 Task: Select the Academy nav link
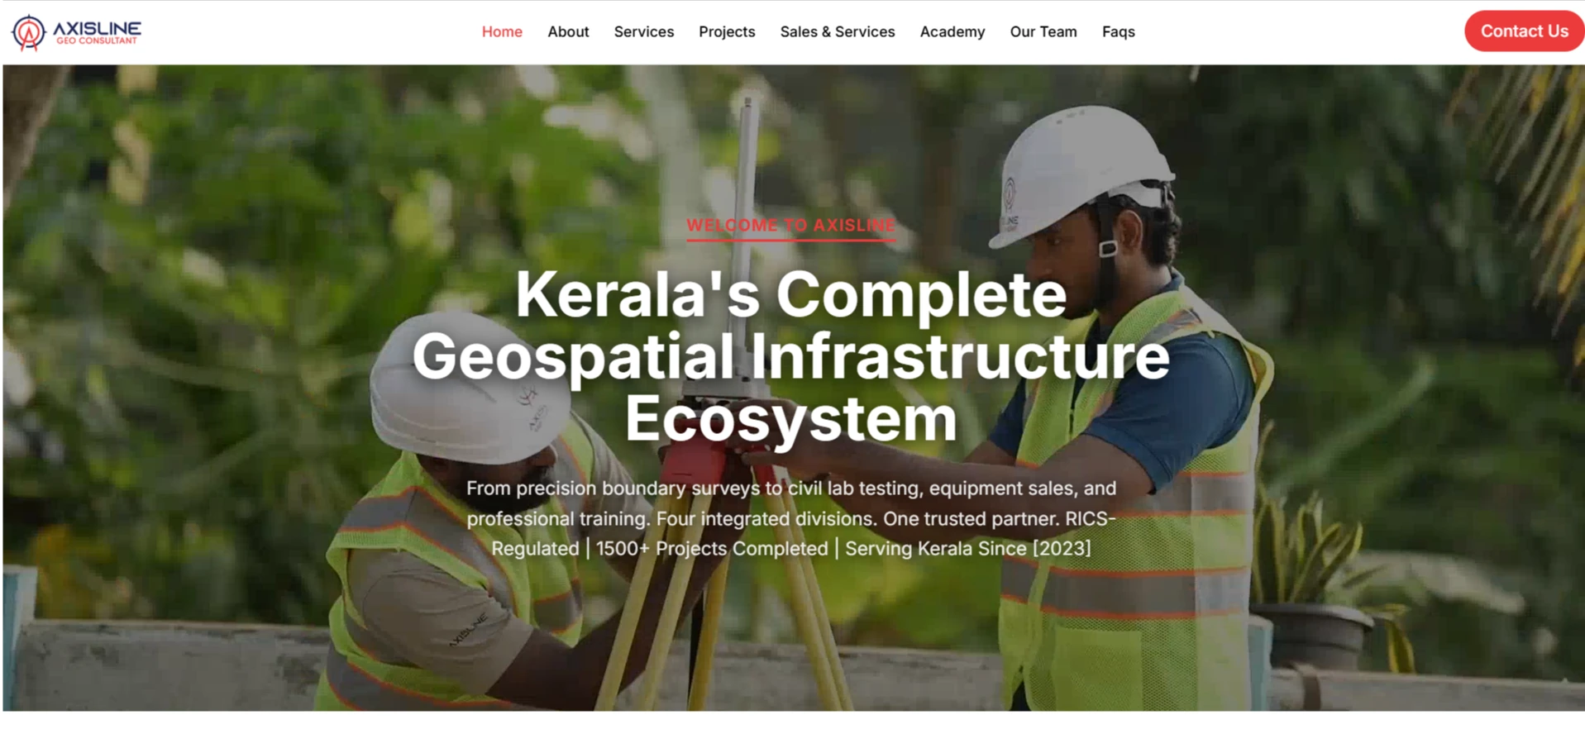(x=952, y=31)
